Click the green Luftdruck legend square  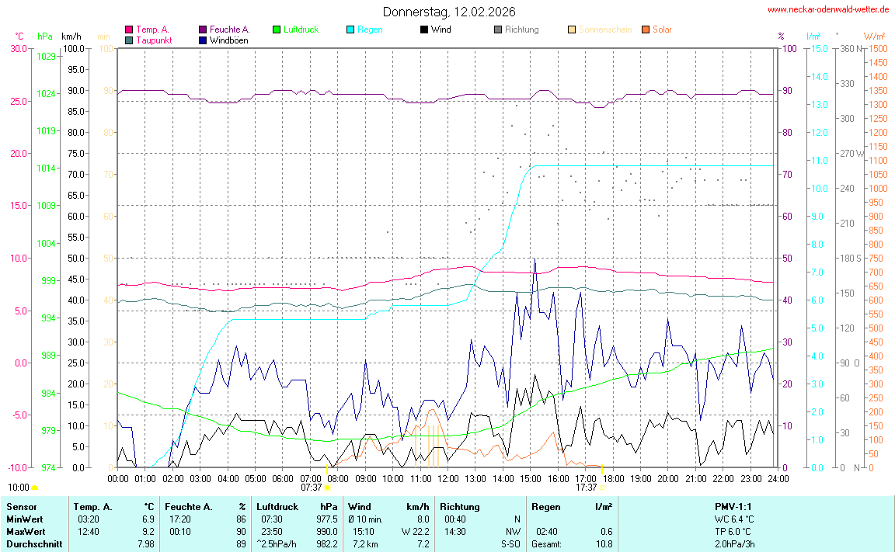[x=277, y=30]
